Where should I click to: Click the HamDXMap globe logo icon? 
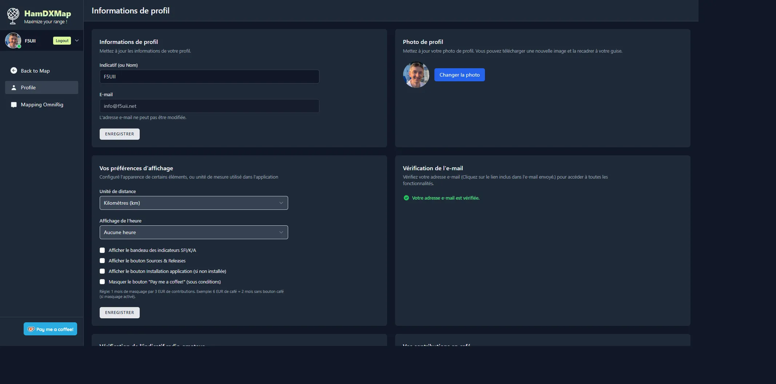[x=13, y=16]
